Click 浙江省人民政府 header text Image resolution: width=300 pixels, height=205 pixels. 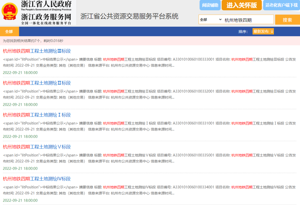click(x=46, y=4)
